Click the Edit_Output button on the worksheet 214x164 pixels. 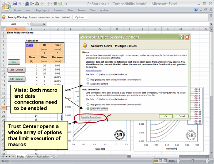[17, 79]
